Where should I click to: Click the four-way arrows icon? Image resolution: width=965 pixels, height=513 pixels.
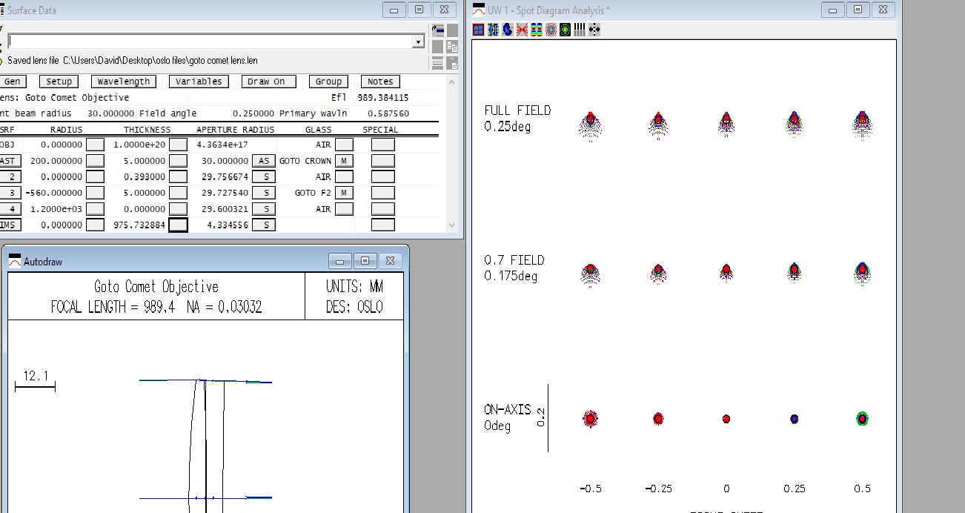coord(594,30)
